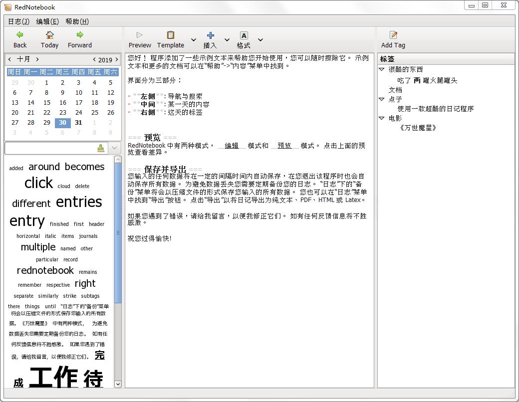Click the Template clipboard icon
519x402 pixels.
click(x=171, y=35)
